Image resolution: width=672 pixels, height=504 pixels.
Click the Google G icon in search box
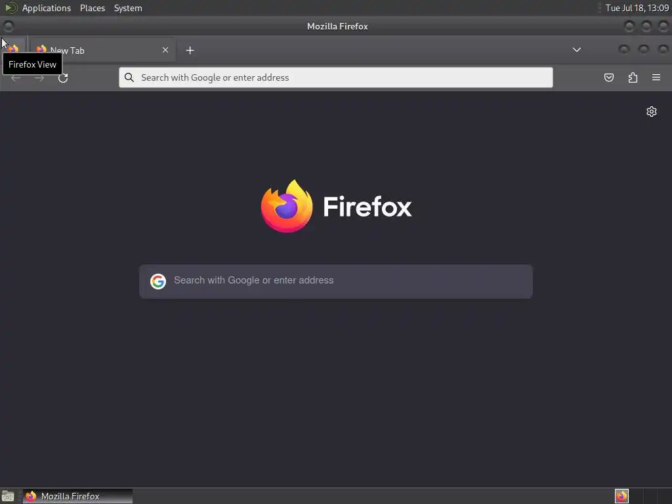(x=158, y=281)
